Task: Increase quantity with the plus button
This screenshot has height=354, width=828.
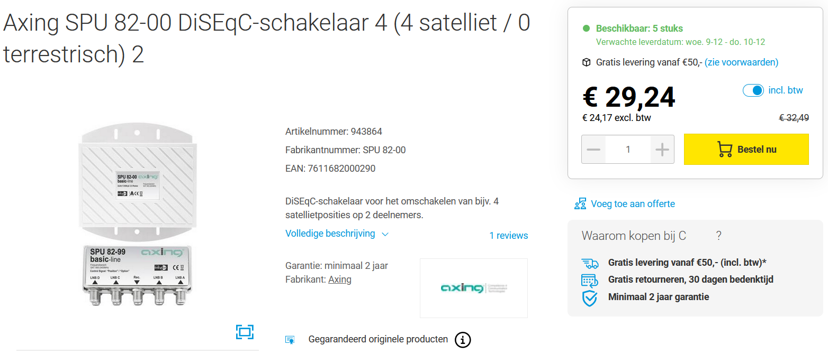Action: coord(662,150)
